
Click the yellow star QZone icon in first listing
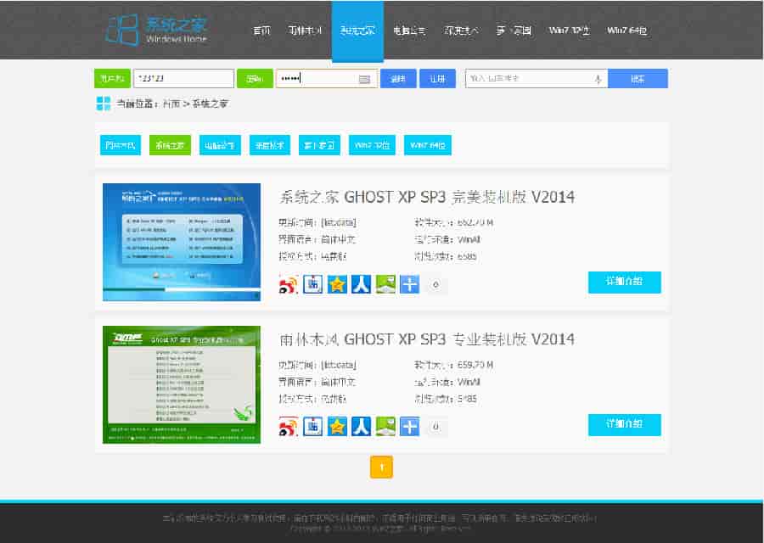pos(337,285)
